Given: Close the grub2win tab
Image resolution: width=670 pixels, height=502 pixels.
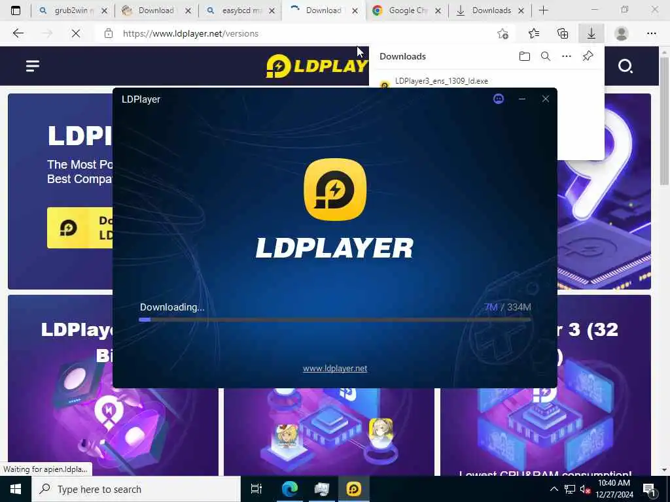Looking at the screenshot, I should (x=104, y=11).
